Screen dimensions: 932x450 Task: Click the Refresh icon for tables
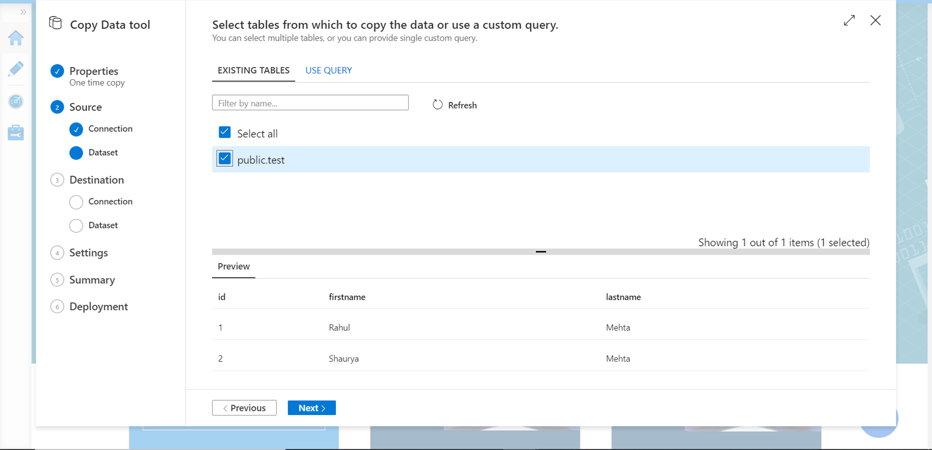point(437,105)
